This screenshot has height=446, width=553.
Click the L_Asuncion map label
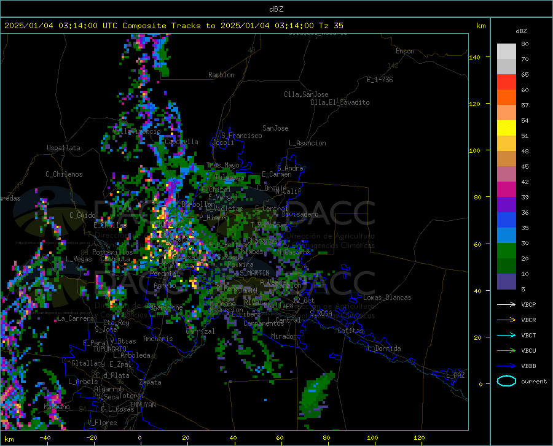coord(307,143)
